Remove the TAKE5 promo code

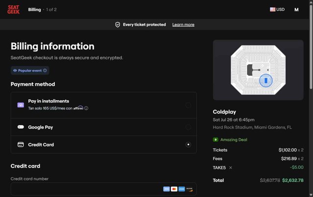(x=231, y=168)
